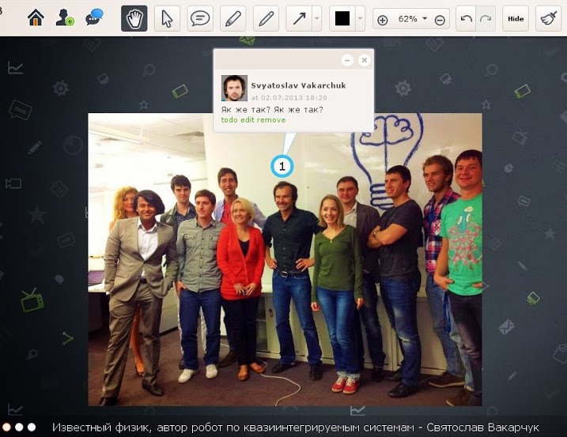Viewport: 567px width, 437px height.
Task: Zoom out with the minus button
Action: pyautogui.click(x=440, y=20)
